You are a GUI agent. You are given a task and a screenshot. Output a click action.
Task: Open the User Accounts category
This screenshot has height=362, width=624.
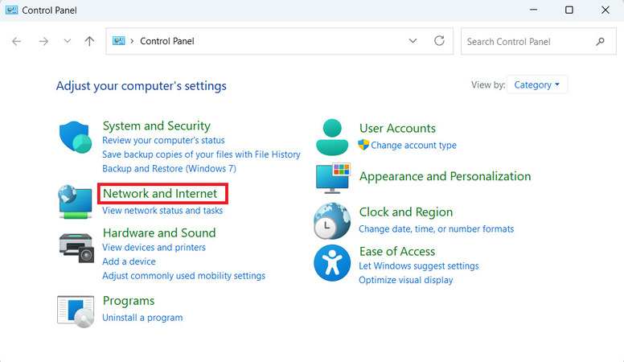click(397, 128)
